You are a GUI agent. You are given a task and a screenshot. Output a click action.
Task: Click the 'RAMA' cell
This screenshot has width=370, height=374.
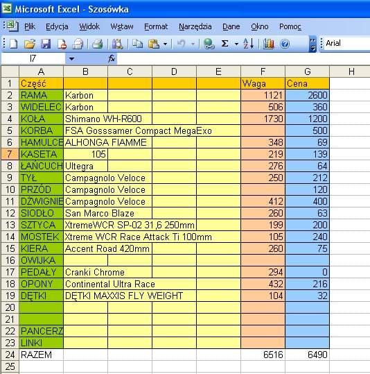coord(41,95)
